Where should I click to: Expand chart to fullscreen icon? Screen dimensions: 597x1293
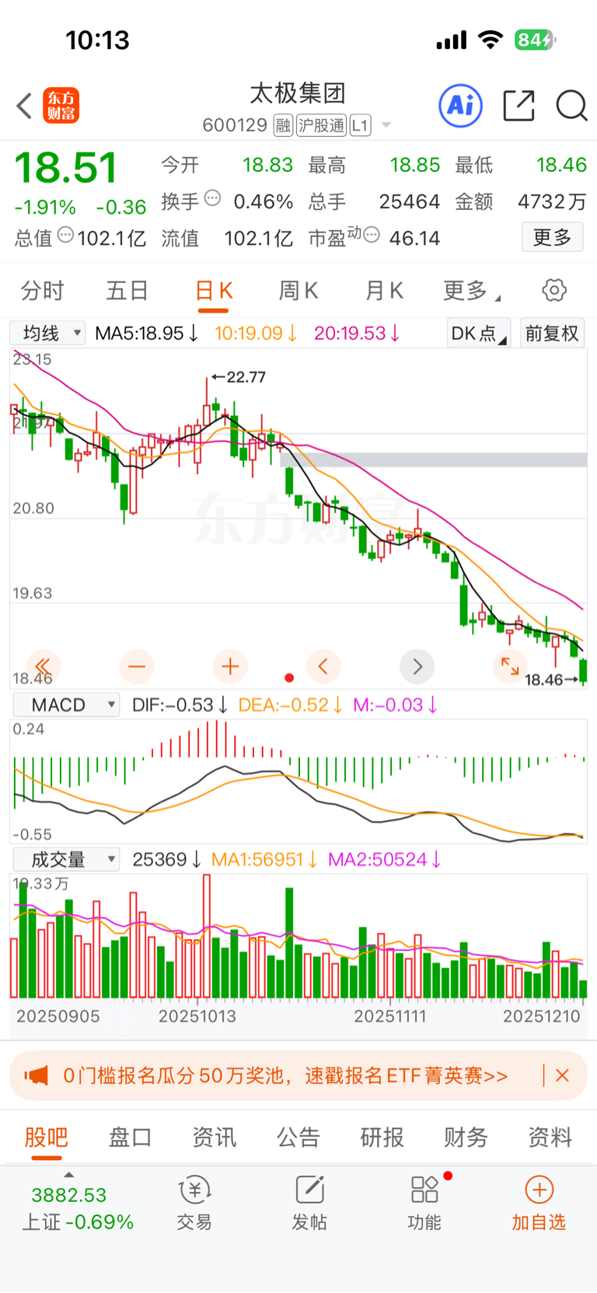tap(510, 666)
